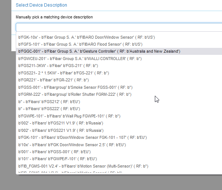This screenshot has height=190, width=222.
Task: Choose FGFS-101 FIBARO Flood Sensor entry
Action: [80, 44]
